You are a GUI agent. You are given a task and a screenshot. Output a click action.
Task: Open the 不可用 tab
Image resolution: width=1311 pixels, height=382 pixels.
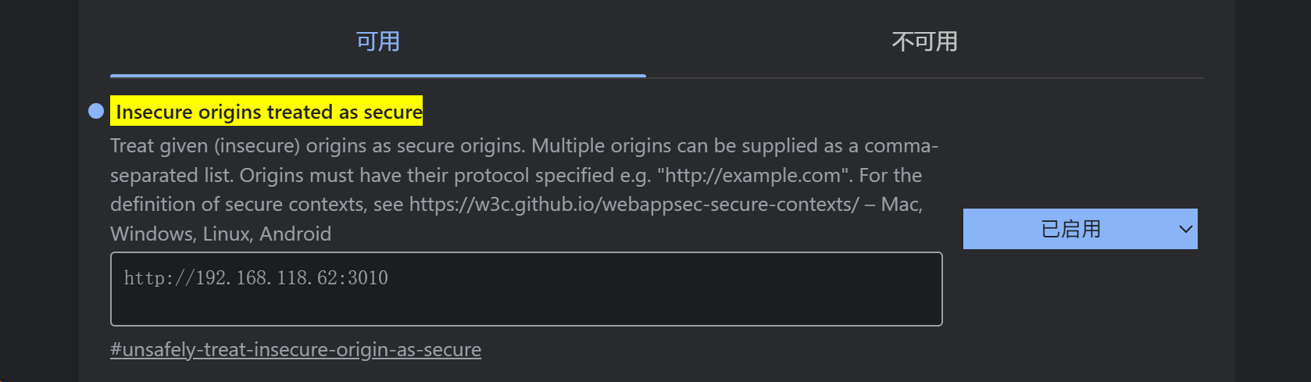tap(924, 41)
